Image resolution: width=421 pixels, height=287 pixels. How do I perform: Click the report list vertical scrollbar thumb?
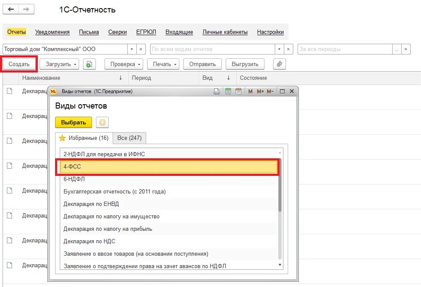[280, 185]
